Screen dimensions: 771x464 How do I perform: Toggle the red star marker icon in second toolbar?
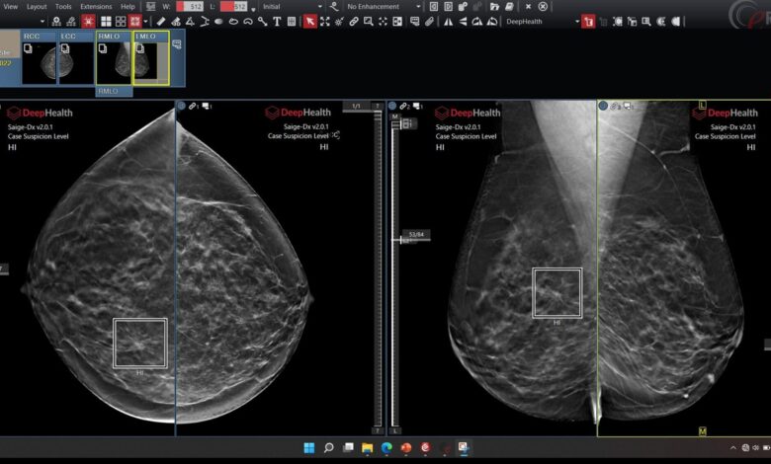pyautogui.click(x=88, y=21)
